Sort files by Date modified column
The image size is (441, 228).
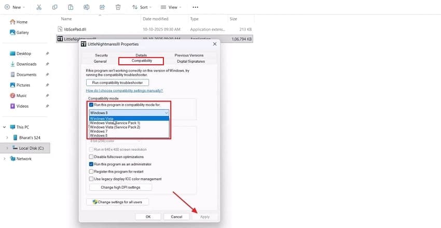point(156,19)
